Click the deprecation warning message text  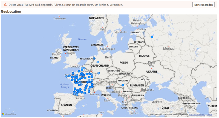[66, 5]
